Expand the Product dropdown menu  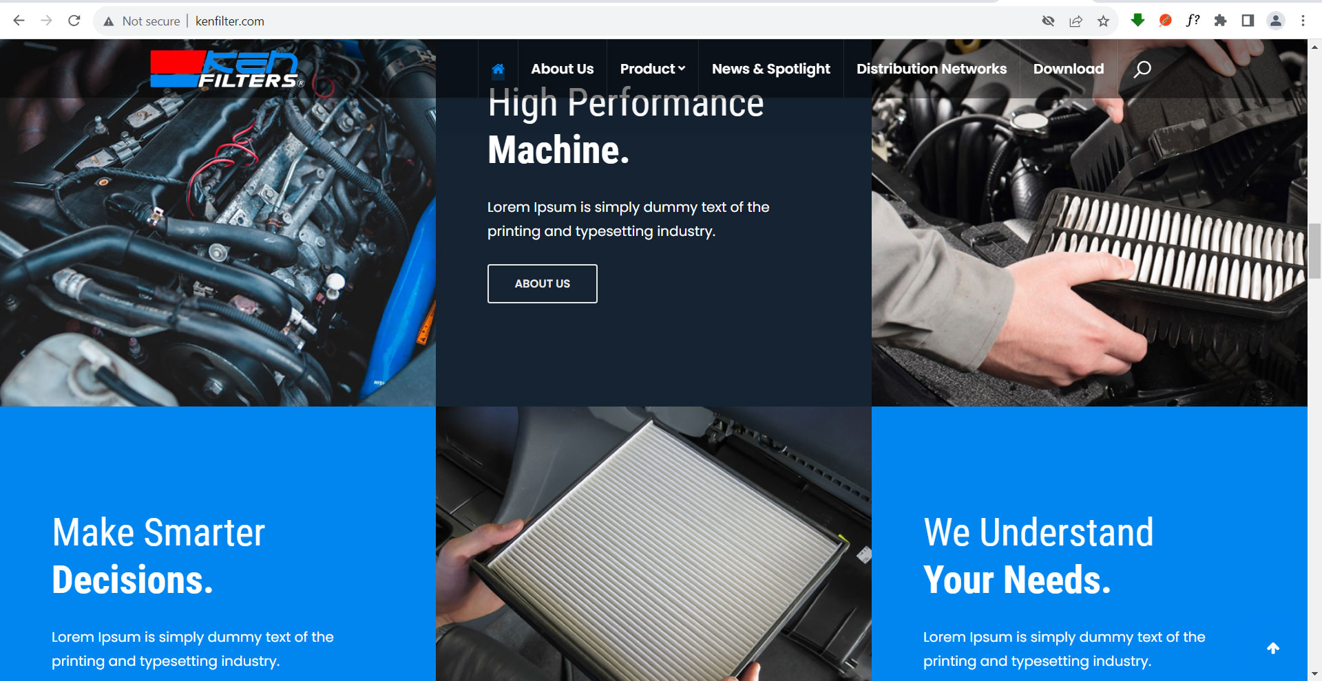click(x=652, y=69)
